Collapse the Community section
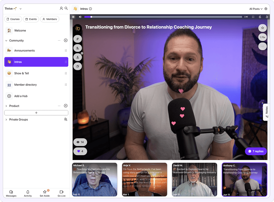Image resolution: width=274 pixels, height=202 pixels. tap(6, 41)
